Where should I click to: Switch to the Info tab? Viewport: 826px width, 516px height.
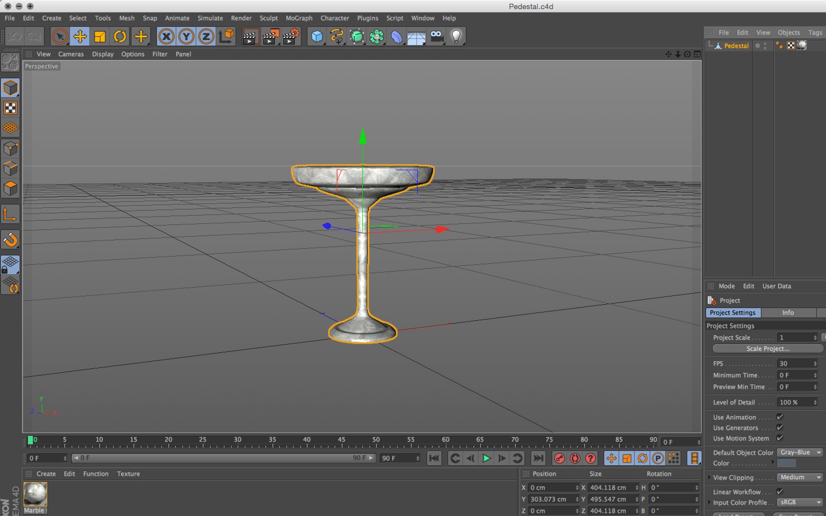(788, 312)
